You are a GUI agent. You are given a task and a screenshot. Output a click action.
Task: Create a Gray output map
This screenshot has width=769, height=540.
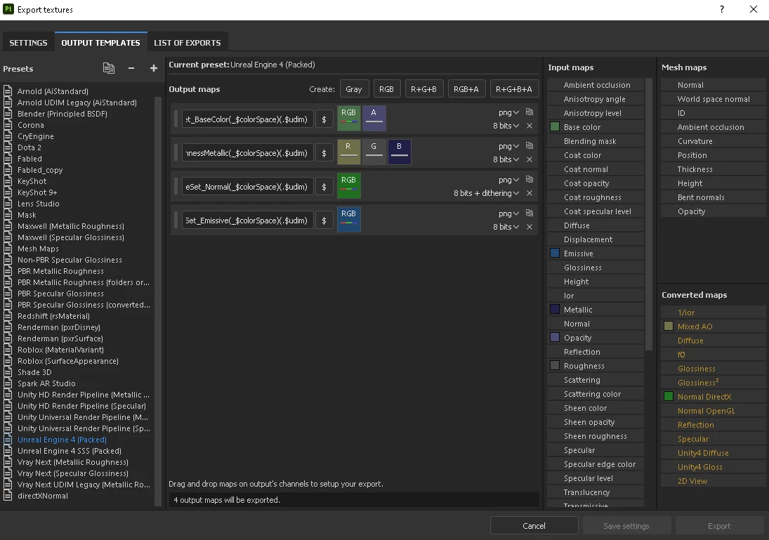pyautogui.click(x=354, y=89)
